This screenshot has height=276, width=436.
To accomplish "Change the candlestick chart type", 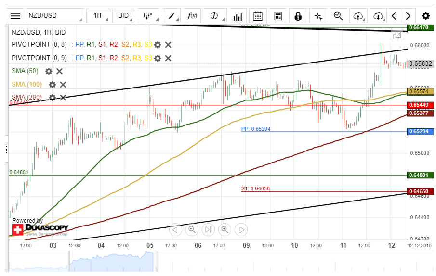I will tap(148, 16).
